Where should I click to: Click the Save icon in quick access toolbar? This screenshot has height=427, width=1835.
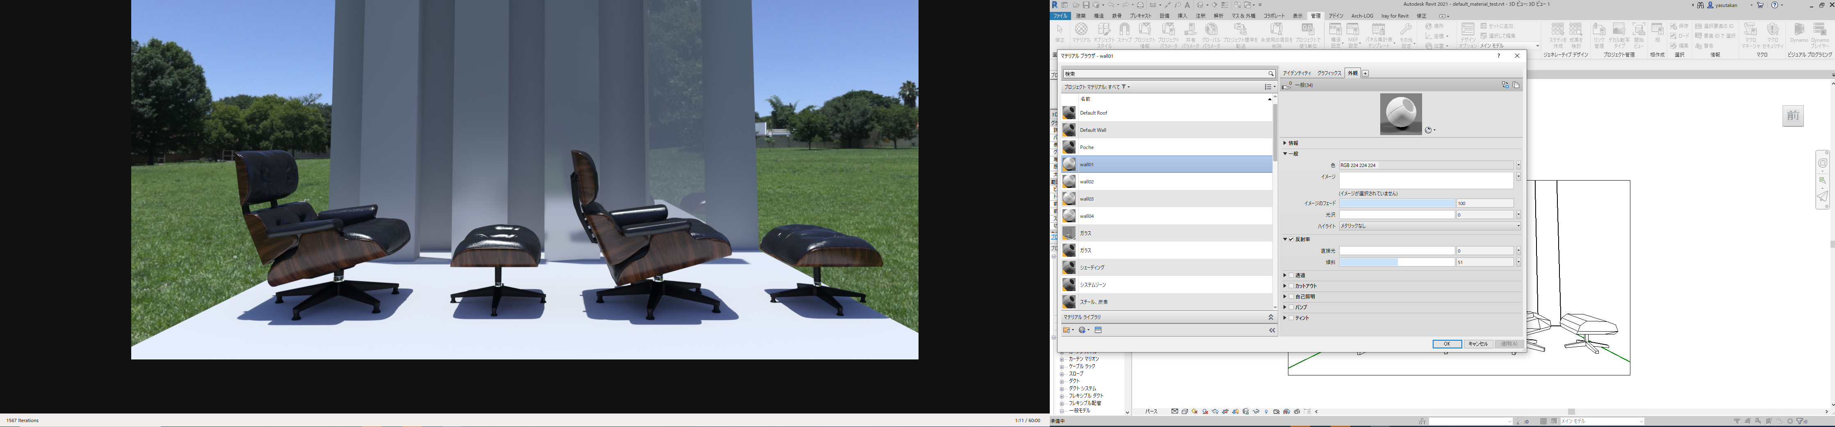click(1085, 5)
